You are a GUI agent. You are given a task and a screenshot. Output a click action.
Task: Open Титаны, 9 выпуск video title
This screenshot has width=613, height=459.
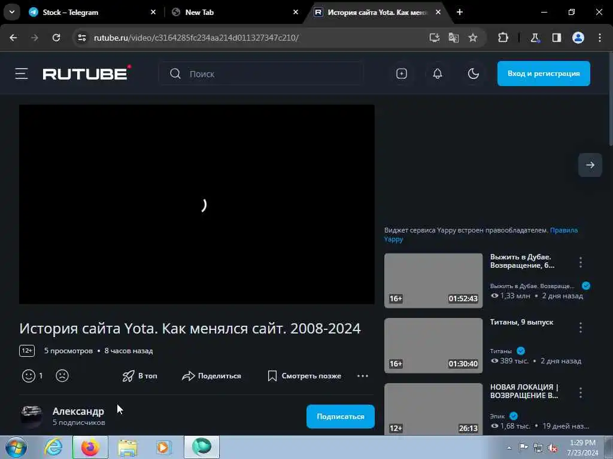click(x=521, y=322)
